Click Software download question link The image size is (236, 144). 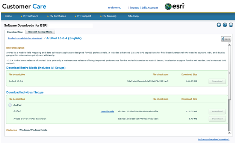click(213, 140)
